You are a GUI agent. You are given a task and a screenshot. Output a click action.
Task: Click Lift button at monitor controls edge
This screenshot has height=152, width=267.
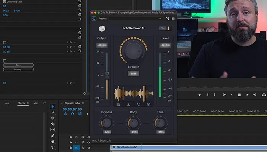point(264,95)
